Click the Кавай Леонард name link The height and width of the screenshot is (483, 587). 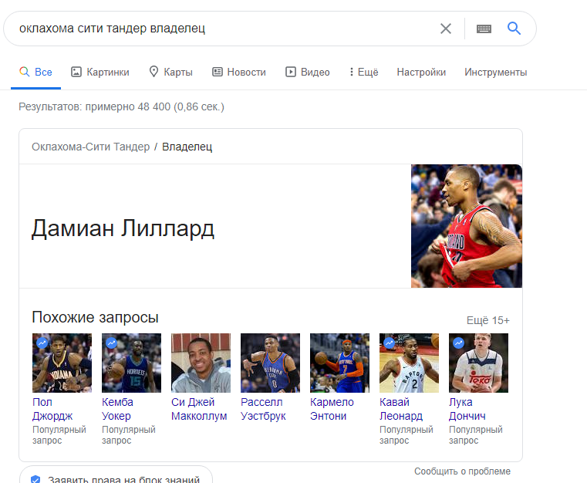click(x=401, y=409)
